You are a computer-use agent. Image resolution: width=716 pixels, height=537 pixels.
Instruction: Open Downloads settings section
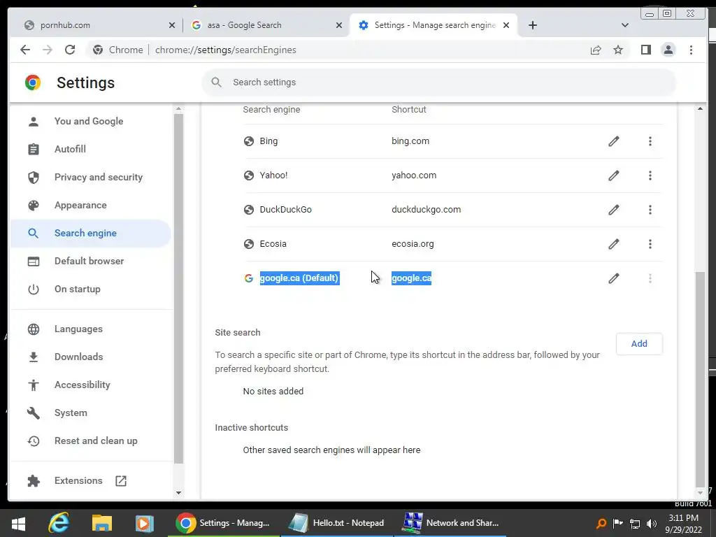[90, 357]
